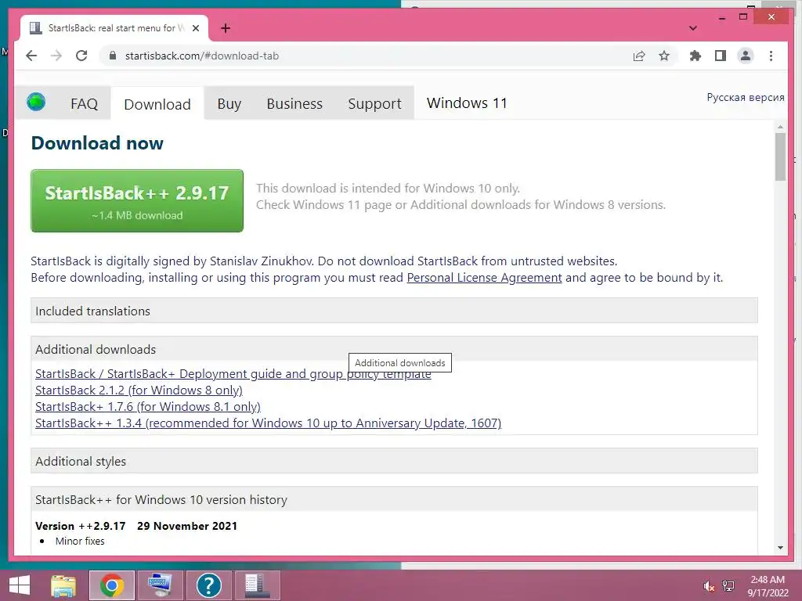Open the taskbar clock and date
Image resolution: width=802 pixels, height=601 pixels.
[x=768, y=586]
